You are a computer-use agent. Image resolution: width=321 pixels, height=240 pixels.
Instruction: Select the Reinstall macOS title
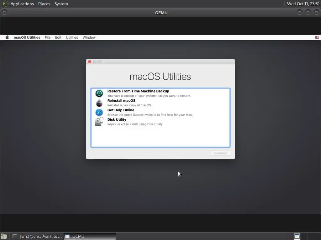[x=121, y=100]
